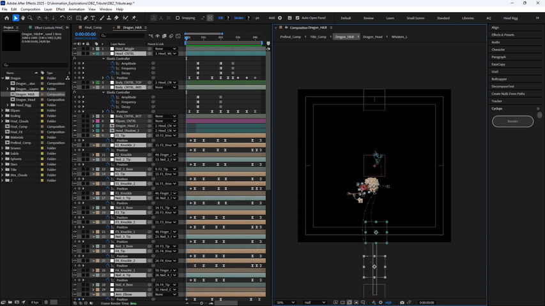Select the Rectangle shape tool

tap(79, 18)
